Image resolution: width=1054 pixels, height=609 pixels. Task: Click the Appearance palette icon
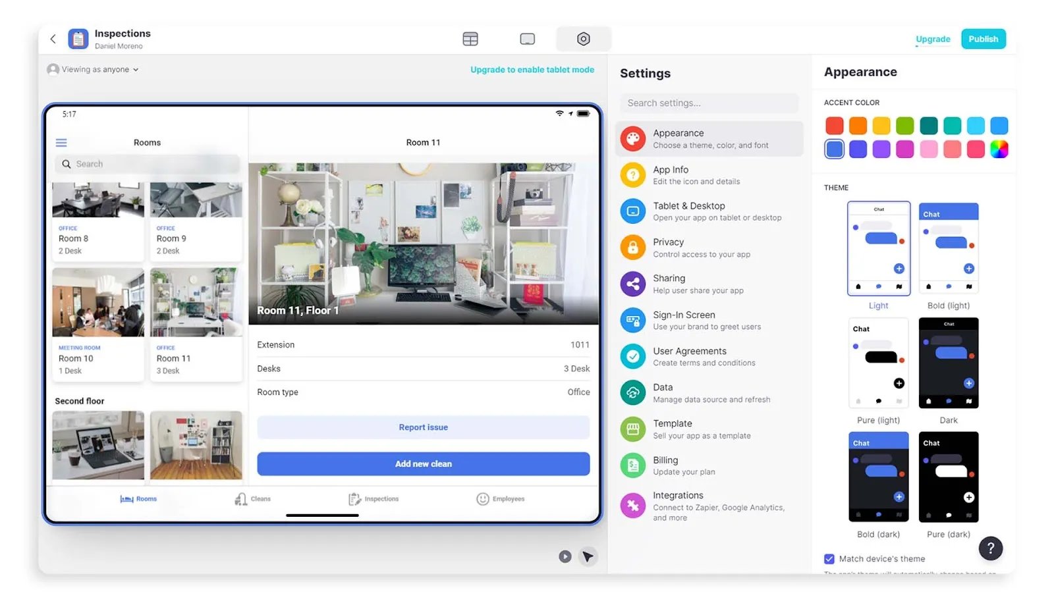632,139
